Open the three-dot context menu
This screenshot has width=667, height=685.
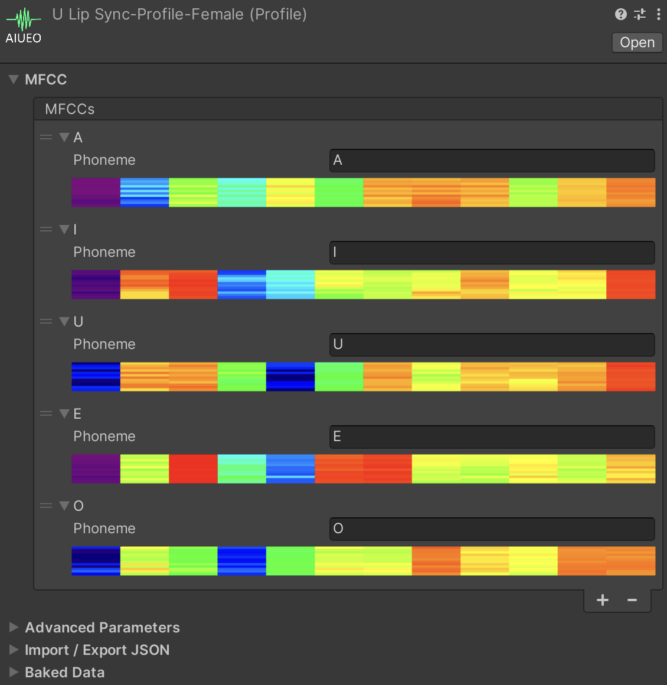pyautogui.click(x=658, y=14)
